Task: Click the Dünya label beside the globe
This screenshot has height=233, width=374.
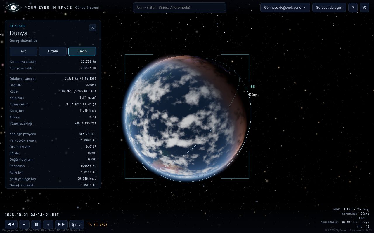Action: tap(254, 95)
